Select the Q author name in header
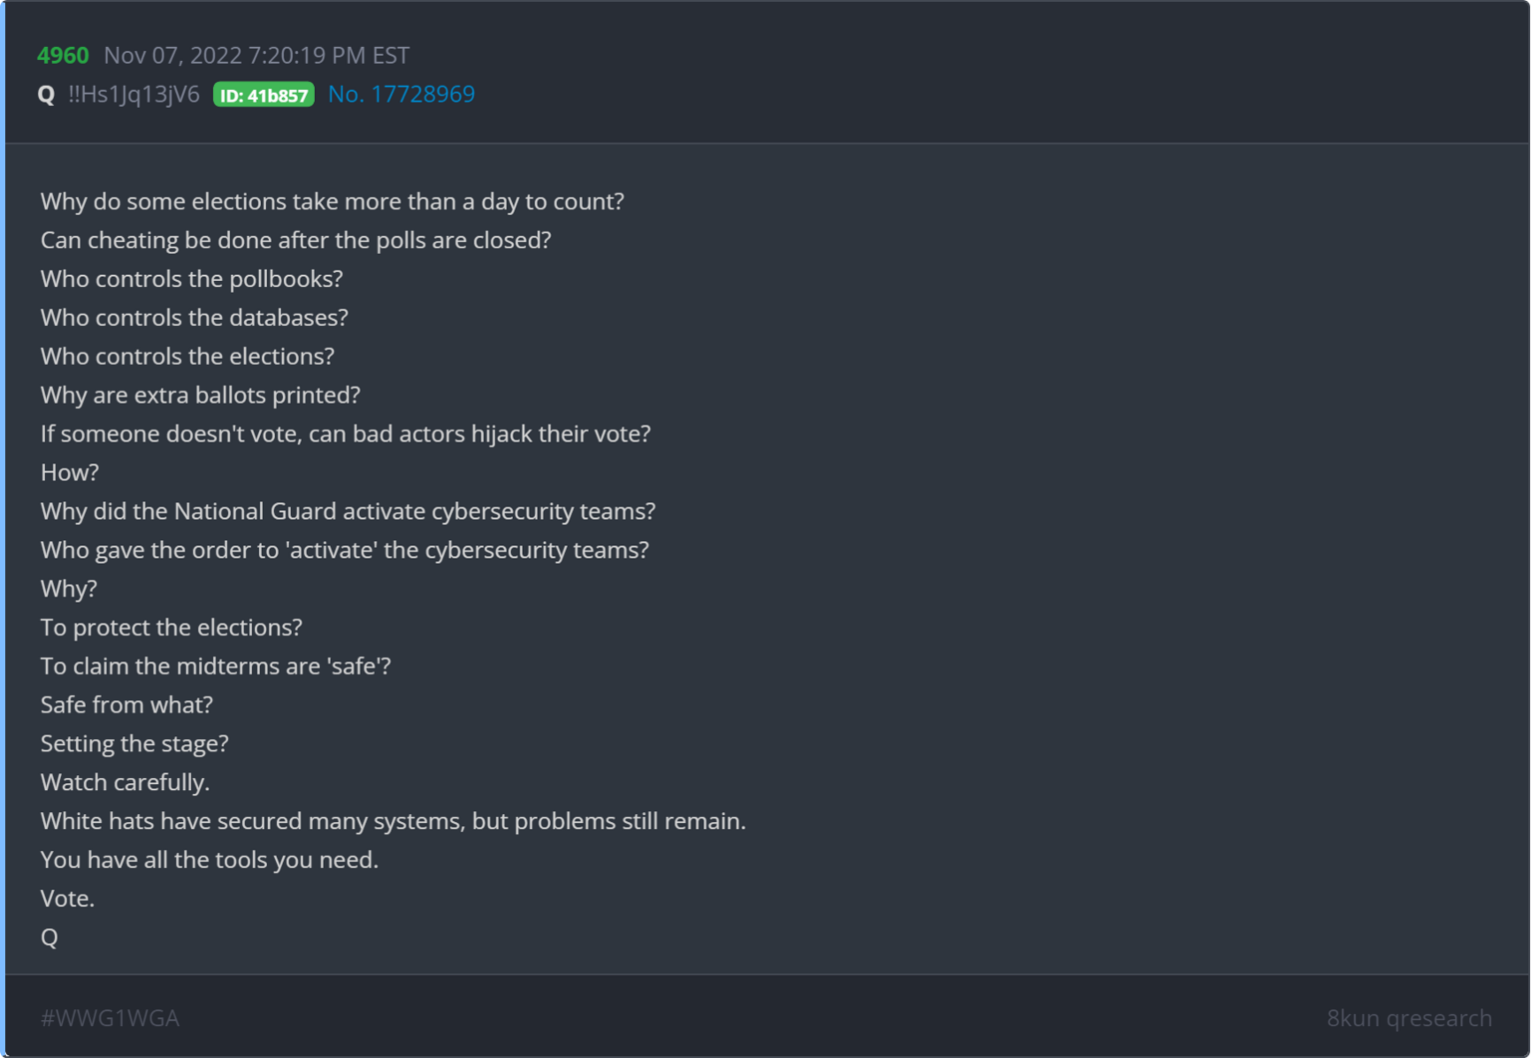Viewport: 1531px width, 1058px height. coord(47,95)
